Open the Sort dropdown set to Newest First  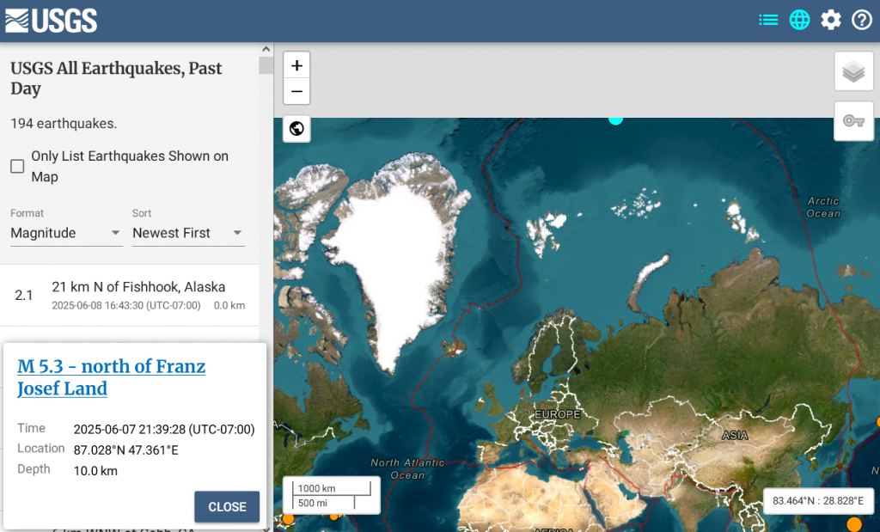click(x=188, y=233)
